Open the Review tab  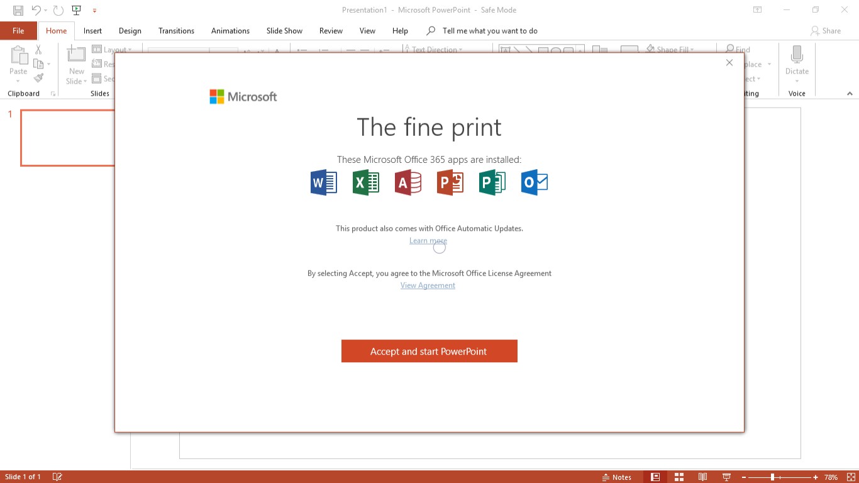pos(331,31)
